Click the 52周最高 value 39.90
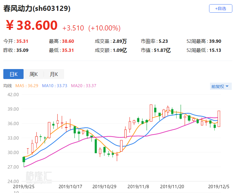239x193 pixels. click(215, 41)
